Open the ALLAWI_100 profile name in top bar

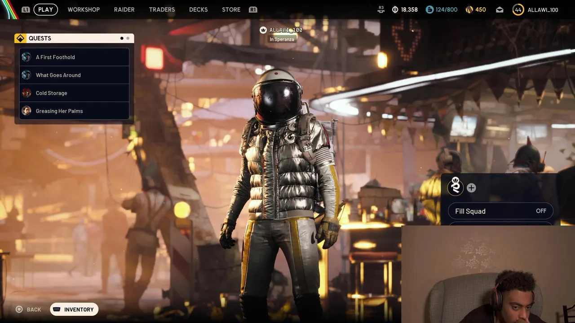click(543, 10)
